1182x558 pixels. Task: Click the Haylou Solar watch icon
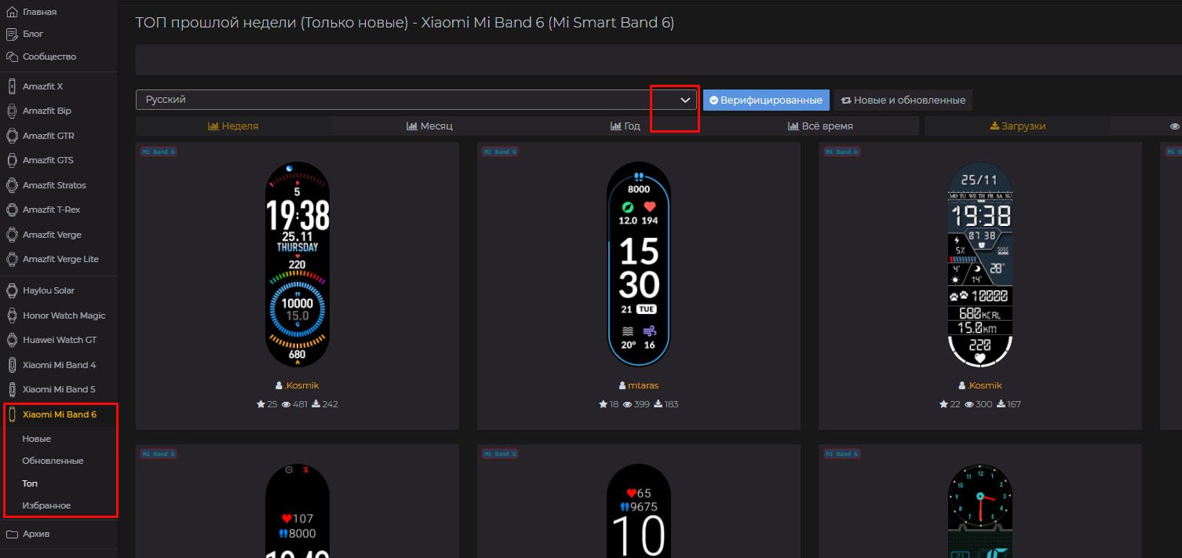pos(12,290)
